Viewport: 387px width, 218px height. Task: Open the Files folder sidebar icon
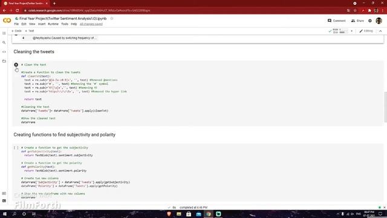pos(4,61)
